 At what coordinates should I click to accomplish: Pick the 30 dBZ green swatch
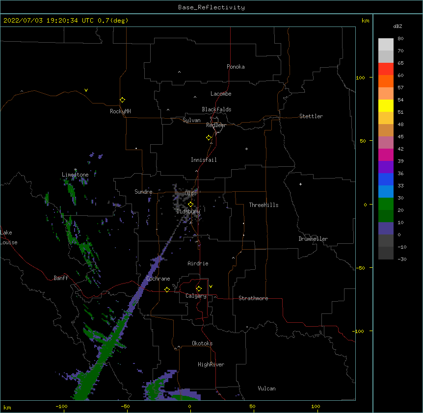(386, 204)
